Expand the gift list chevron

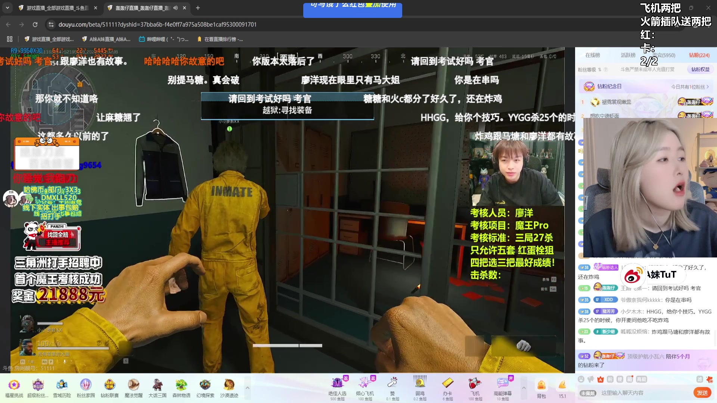tap(524, 388)
